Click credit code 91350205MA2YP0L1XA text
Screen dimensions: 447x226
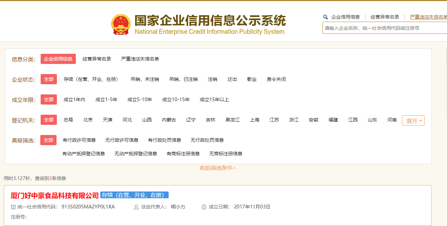click(x=88, y=207)
